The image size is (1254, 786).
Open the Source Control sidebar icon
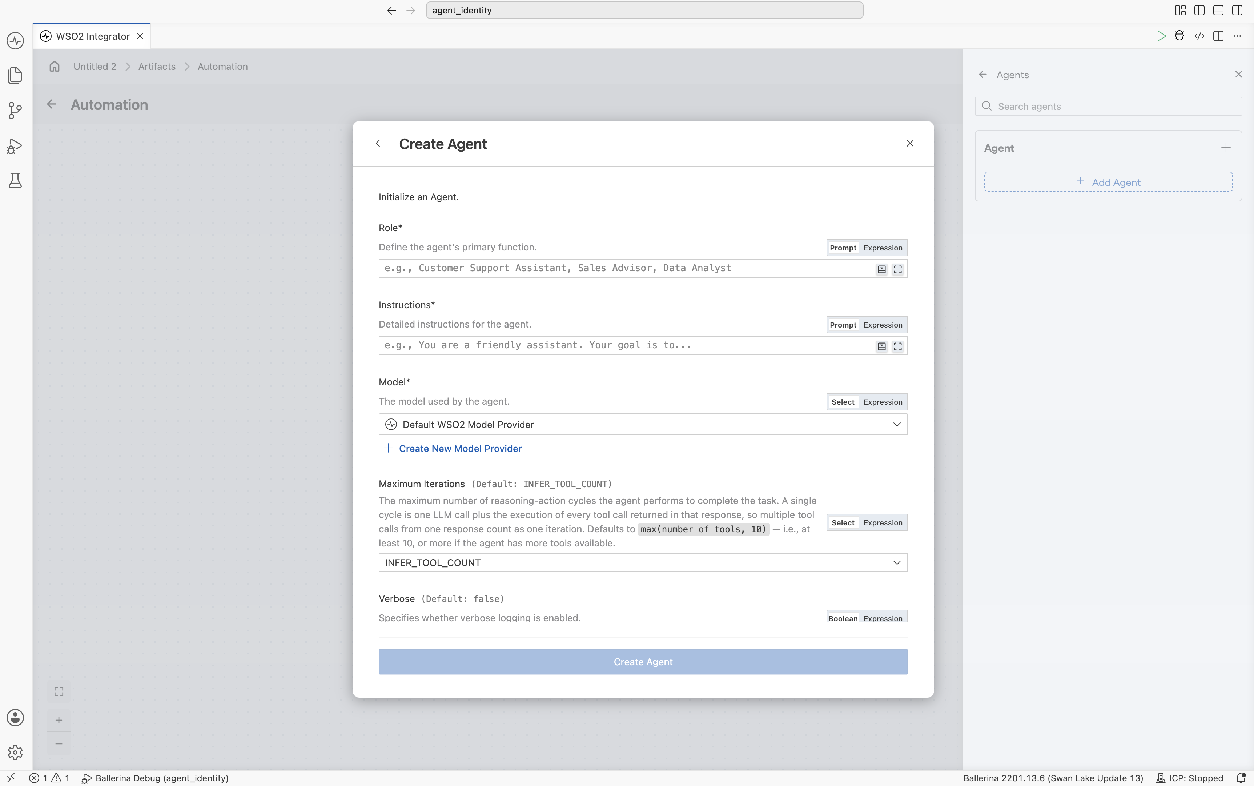click(x=15, y=110)
